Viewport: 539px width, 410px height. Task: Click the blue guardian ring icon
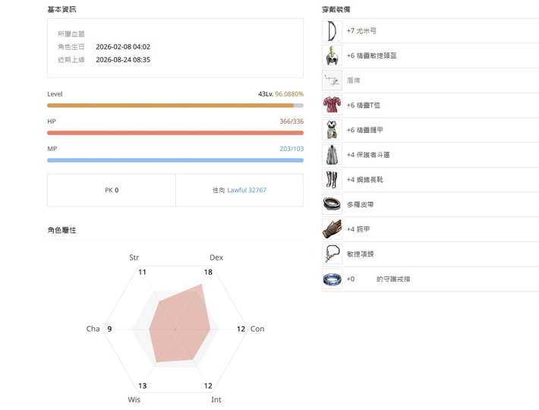pyautogui.click(x=332, y=279)
